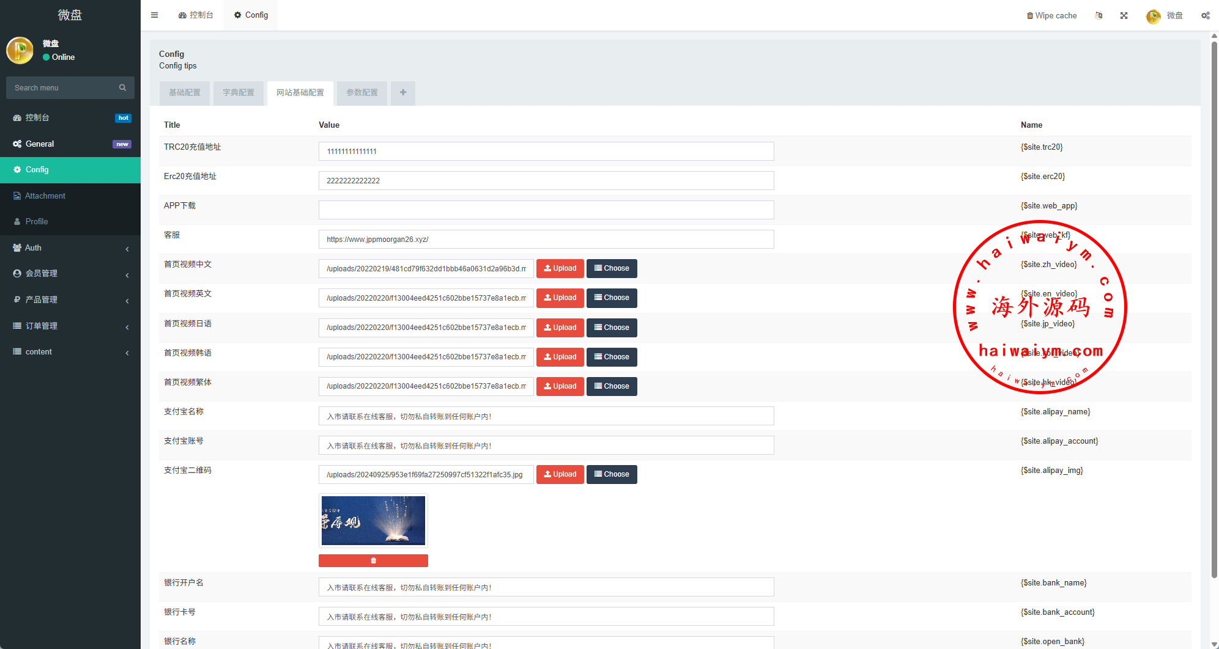Click Upload for 首页视频中文
The height and width of the screenshot is (649, 1219).
560,268
